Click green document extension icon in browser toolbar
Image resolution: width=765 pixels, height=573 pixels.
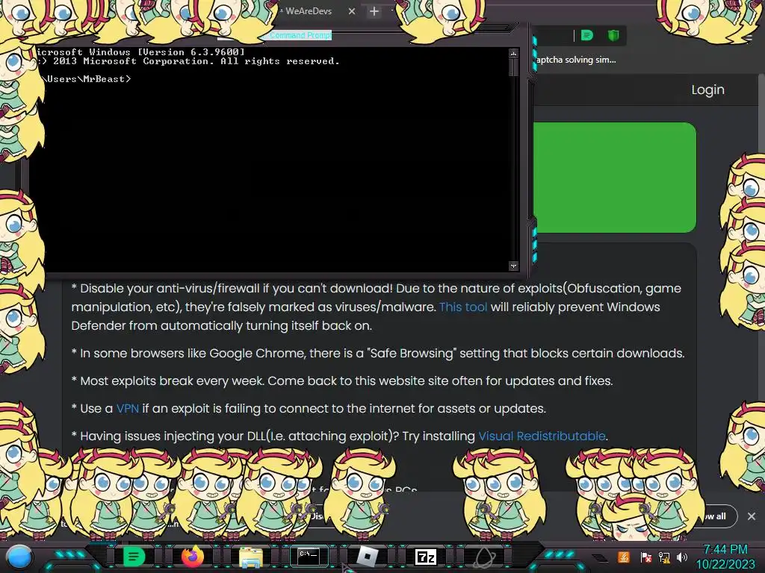click(x=587, y=35)
